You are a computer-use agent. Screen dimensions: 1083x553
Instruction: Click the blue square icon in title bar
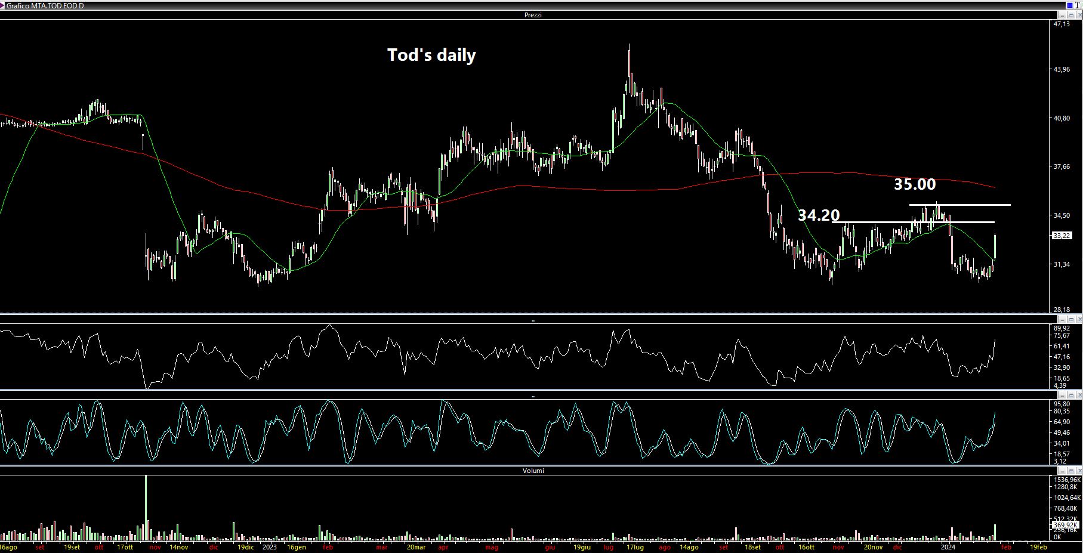coord(1070,5)
